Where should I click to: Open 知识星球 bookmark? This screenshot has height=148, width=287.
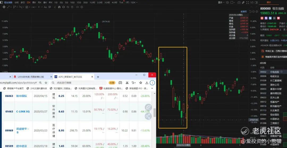point(60,88)
